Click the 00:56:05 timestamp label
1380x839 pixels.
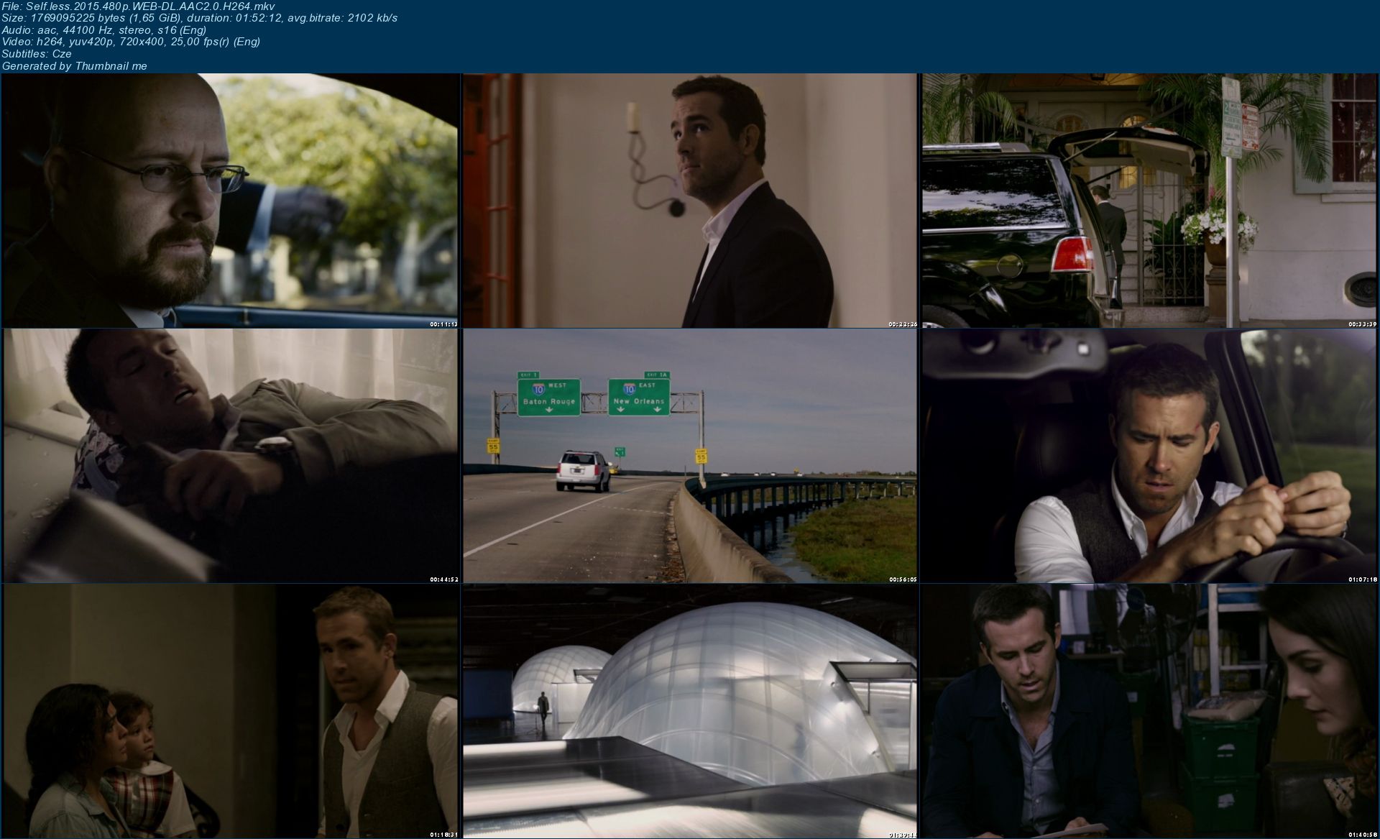[903, 579]
